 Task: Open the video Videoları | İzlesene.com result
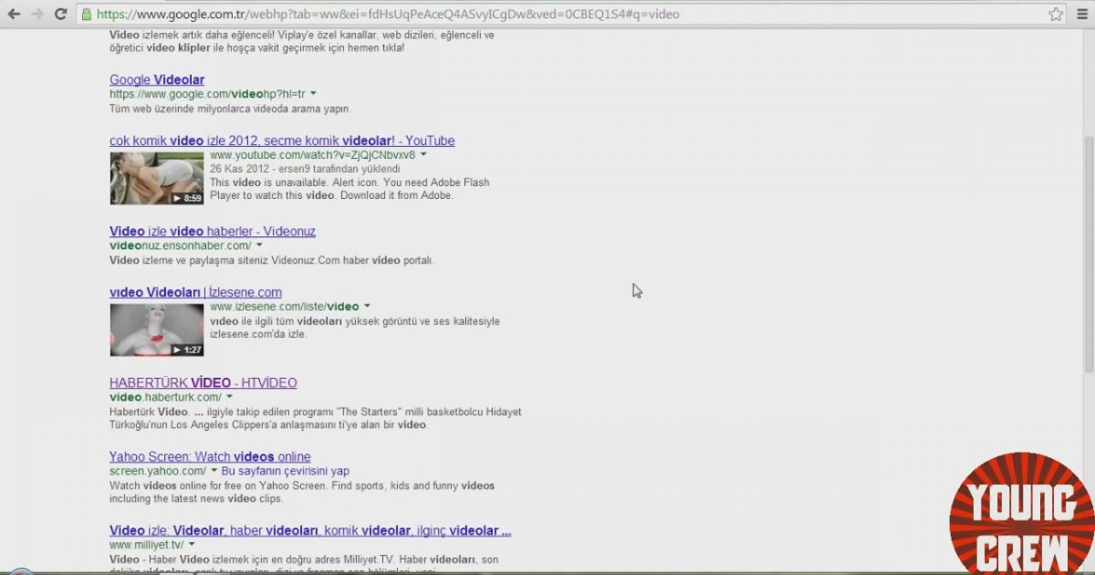[x=195, y=292]
